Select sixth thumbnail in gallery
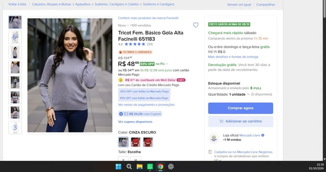The image size is (326, 172). click(15, 97)
